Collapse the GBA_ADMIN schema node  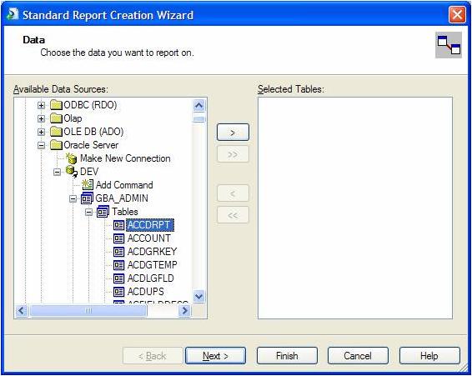[73, 198]
